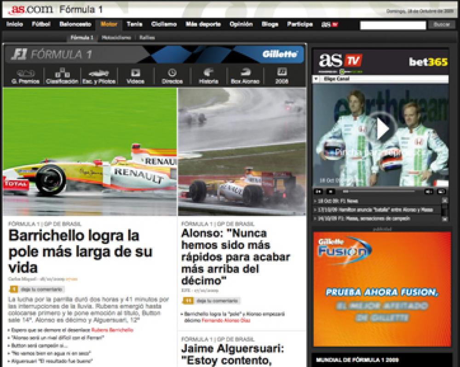Click the video progress slider
This screenshot has height=367, width=460.
tap(379, 192)
